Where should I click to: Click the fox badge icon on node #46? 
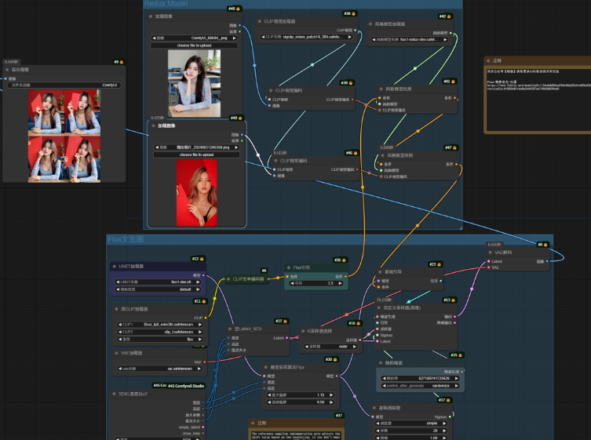pyautogui.click(x=356, y=153)
